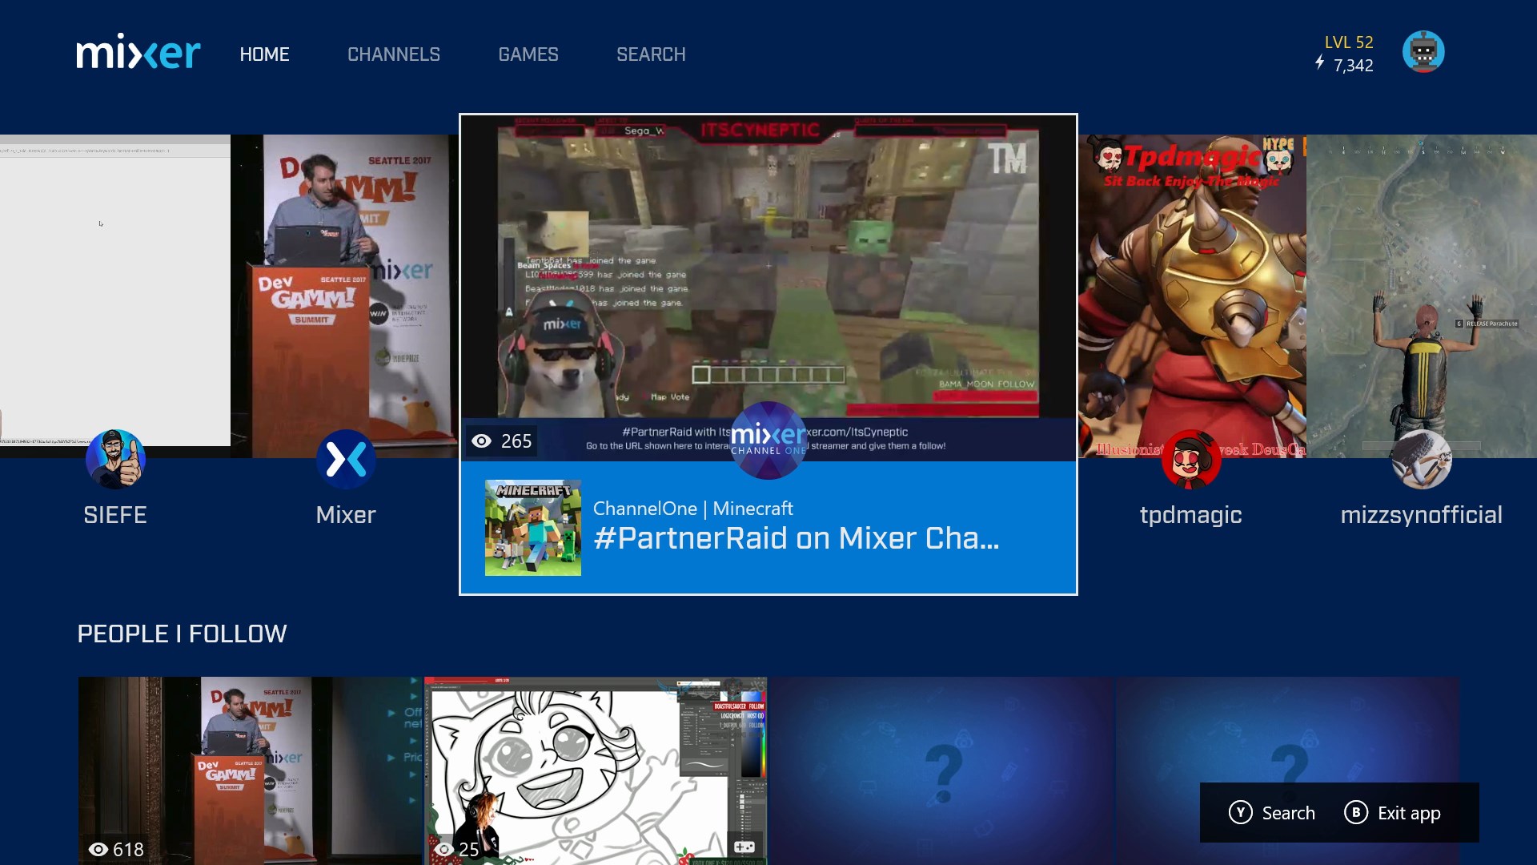Select the Mixer channel X avatar
This screenshot has width=1537, height=865.
(346, 459)
